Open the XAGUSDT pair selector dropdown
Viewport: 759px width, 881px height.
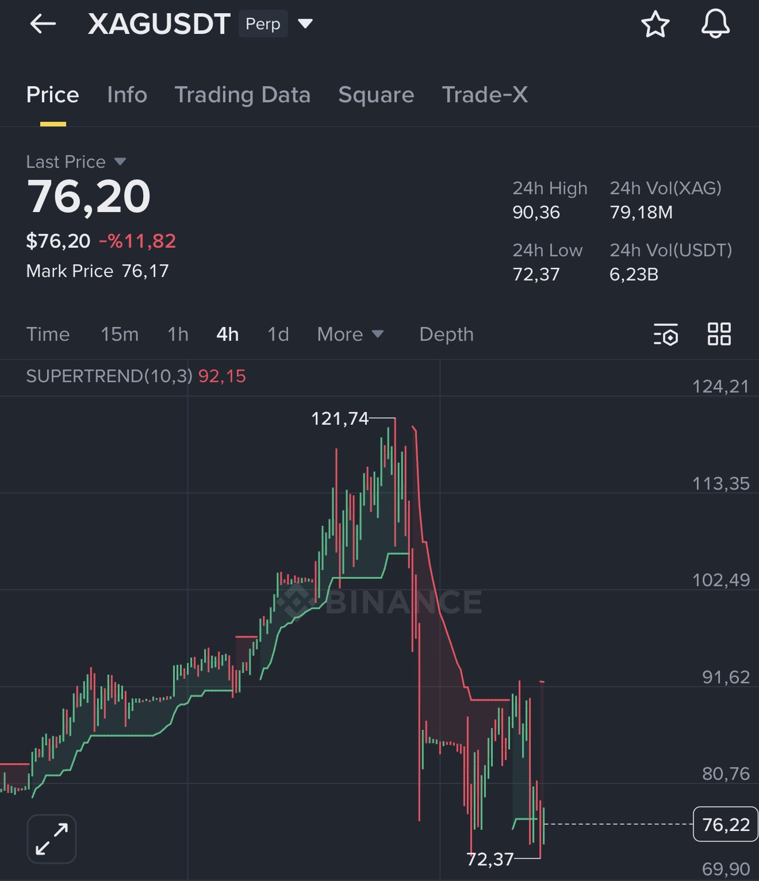pyautogui.click(x=305, y=24)
